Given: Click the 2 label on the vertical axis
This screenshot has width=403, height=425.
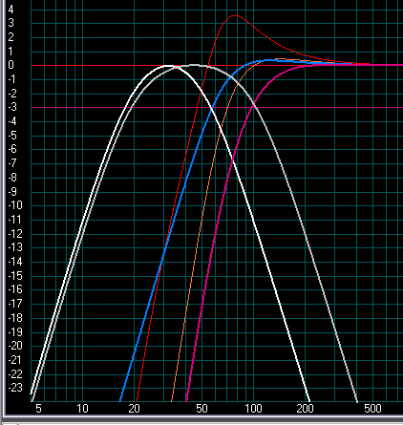Looking at the screenshot, I should [11, 37].
